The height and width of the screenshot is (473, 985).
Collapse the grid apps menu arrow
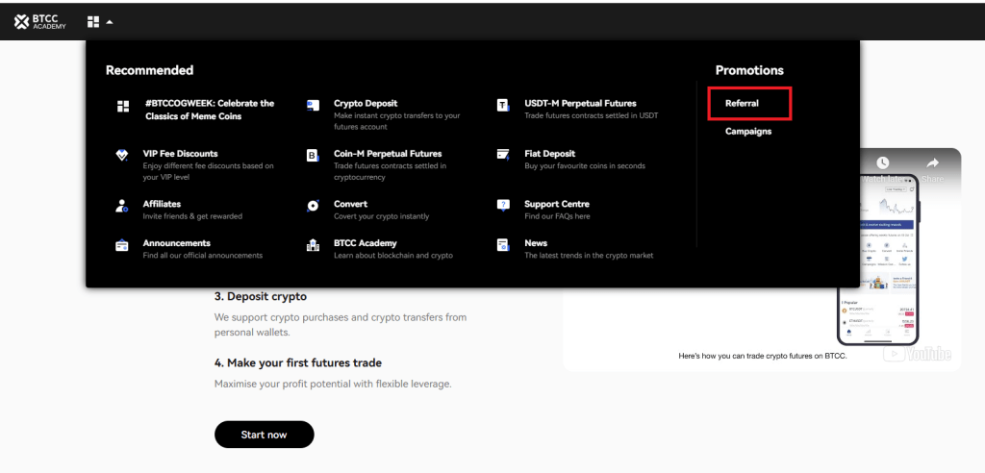coord(110,21)
